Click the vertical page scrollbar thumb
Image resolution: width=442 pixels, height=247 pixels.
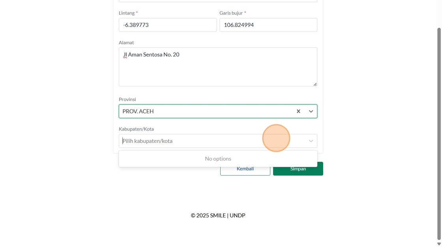coord(439,134)
